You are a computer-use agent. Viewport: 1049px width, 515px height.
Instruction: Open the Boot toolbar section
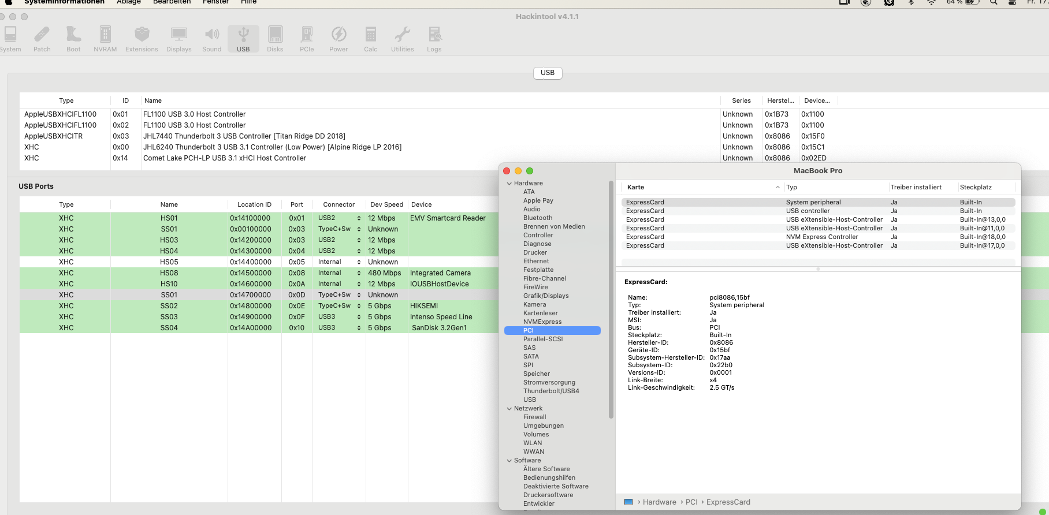coord(73,39)
